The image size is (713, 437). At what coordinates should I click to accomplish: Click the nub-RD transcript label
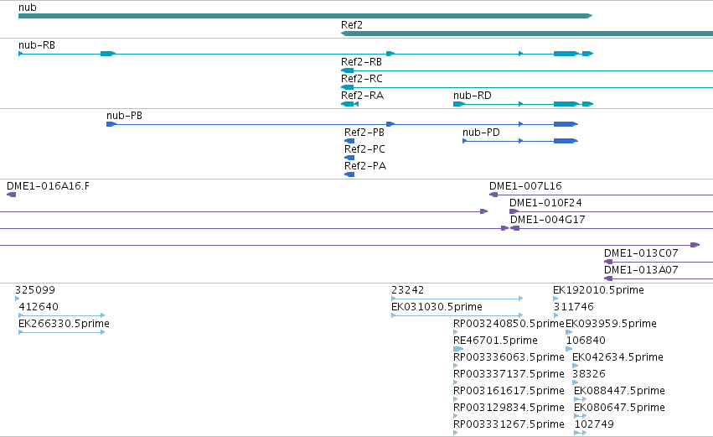coord(472,96)
